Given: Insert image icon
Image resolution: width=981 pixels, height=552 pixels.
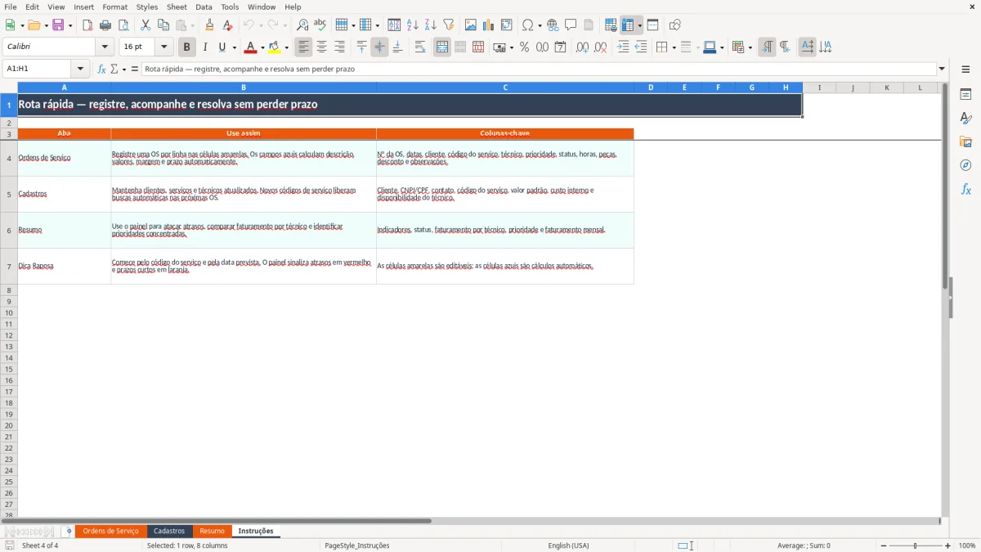Looking at the screenshot, I should tap(471, 25).
